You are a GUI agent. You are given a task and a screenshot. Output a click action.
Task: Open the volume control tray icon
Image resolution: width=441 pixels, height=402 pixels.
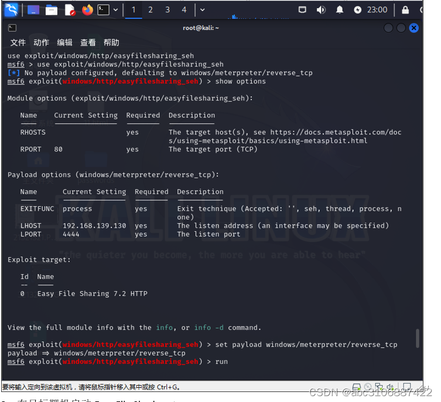point(321,10)
